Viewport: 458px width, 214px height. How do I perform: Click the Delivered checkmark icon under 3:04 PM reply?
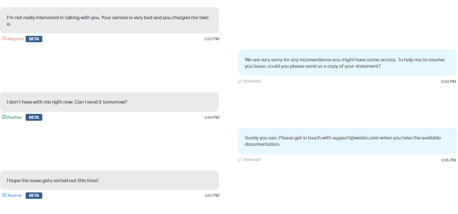coord(240,81)
